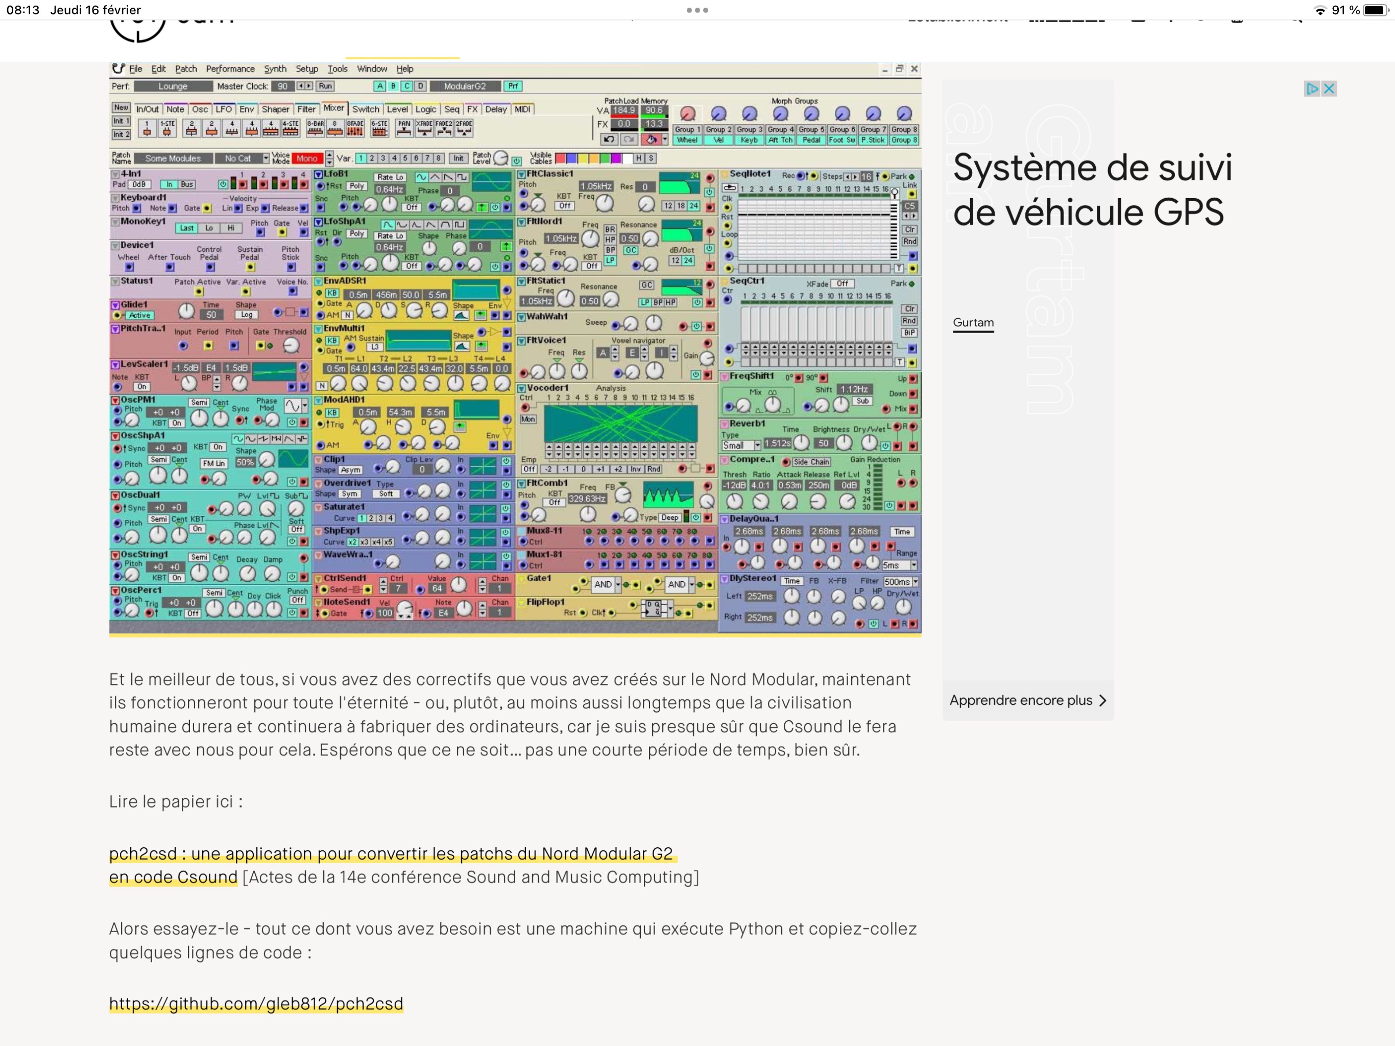
Task: Open the AdChoices info icon
Action: coord(1312,89)
